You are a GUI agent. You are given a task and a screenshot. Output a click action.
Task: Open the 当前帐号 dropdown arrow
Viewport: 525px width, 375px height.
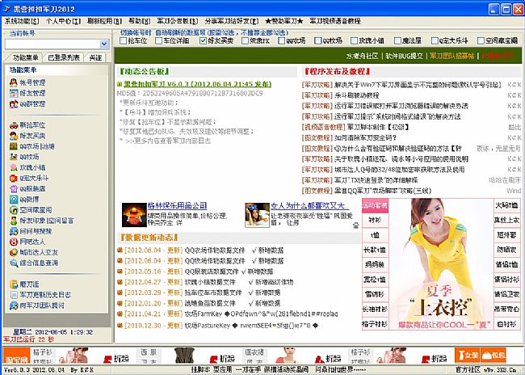[x=104, y=44]
